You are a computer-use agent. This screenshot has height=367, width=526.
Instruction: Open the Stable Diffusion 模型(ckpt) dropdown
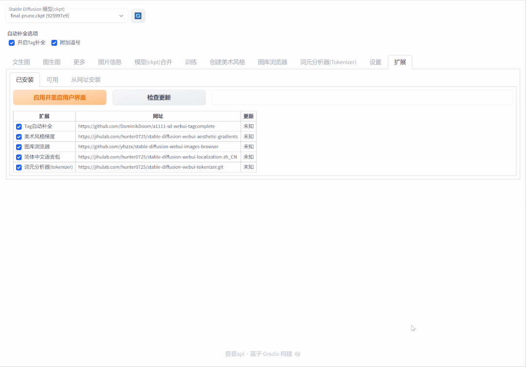pos(67,16)
